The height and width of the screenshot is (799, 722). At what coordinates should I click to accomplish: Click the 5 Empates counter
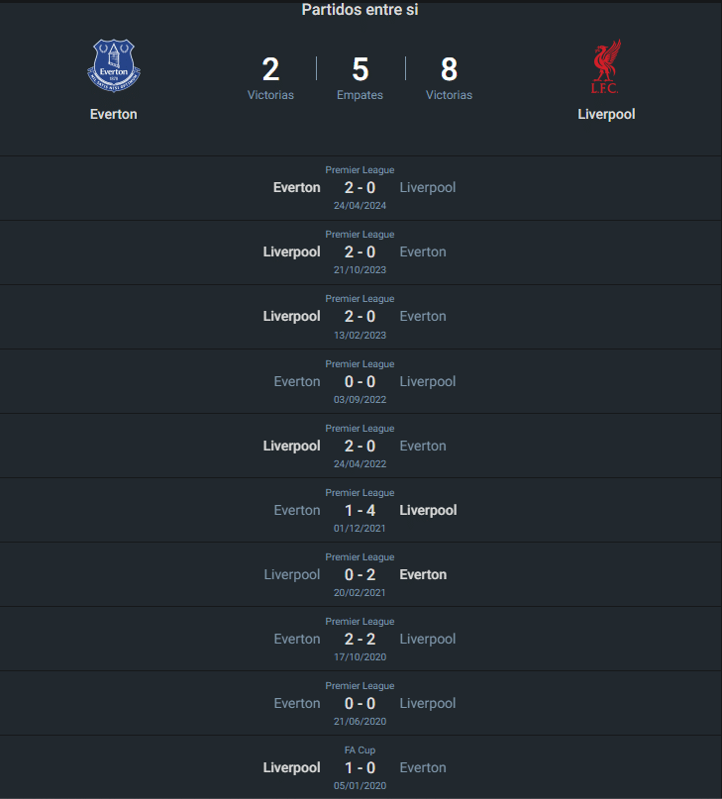click(360, 69)
